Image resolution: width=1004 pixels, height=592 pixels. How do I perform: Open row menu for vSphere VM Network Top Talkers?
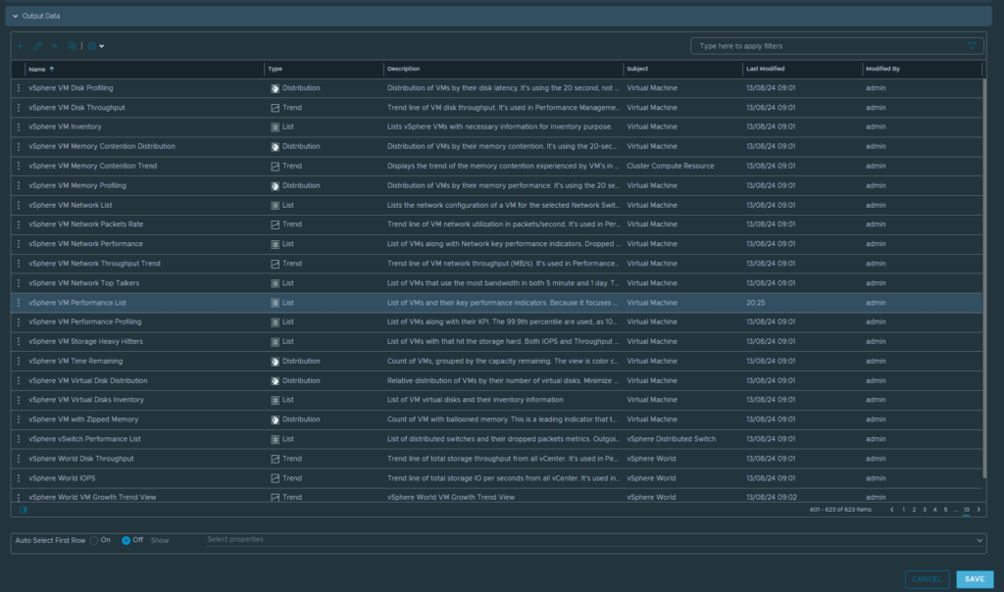[x=19, y=283]
